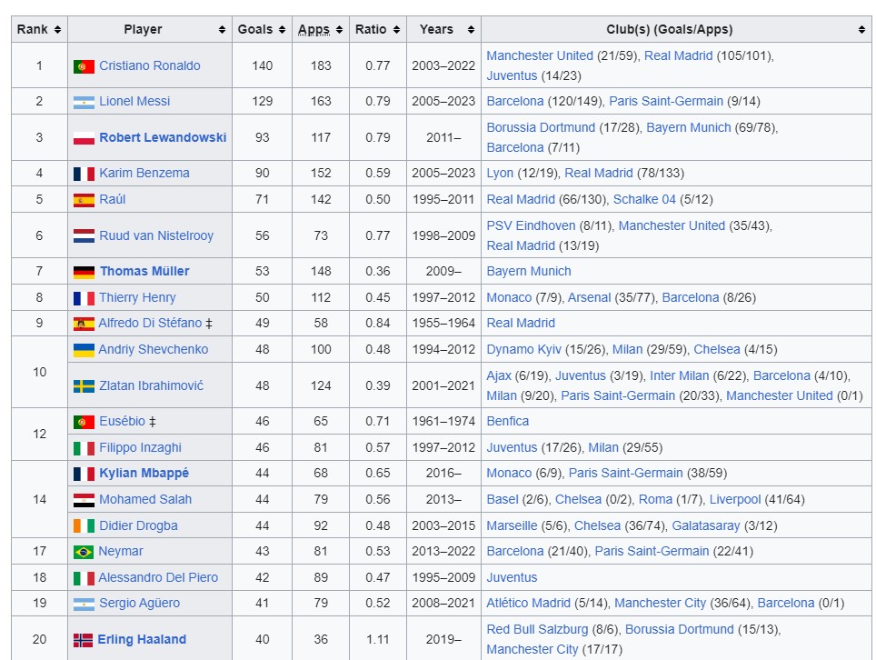Open the Dynamo Kyiv club link
This screenshot has height=660, width=876.
[x=524, y=350]
